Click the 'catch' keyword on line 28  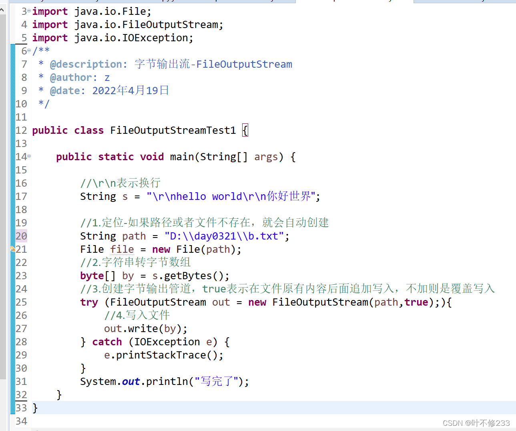[107, 342]
